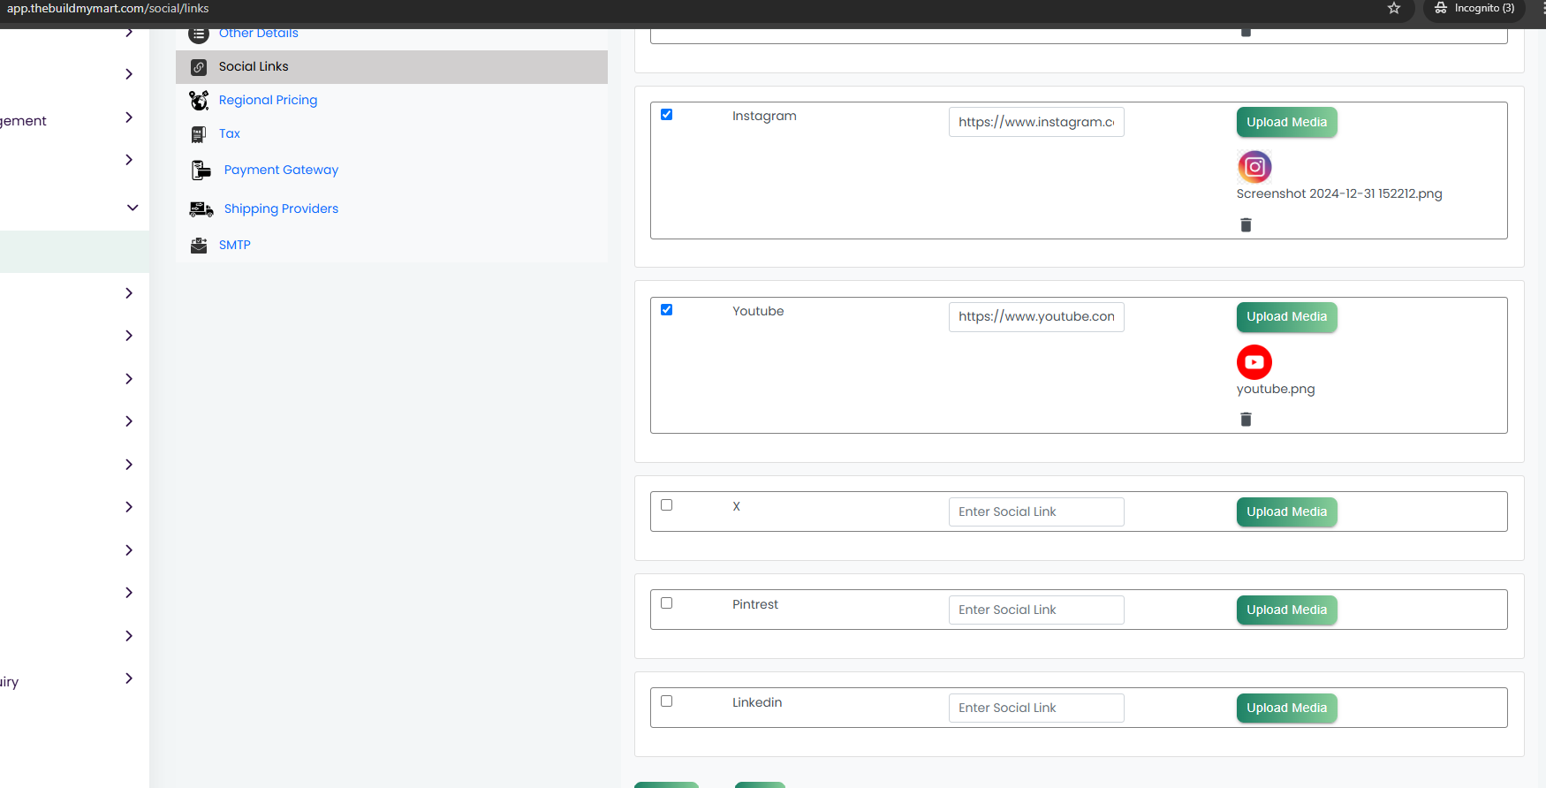Expand the sidebar item ending in 'iry'
Screen dimensions: 1546x788
[x=129, y=678]
